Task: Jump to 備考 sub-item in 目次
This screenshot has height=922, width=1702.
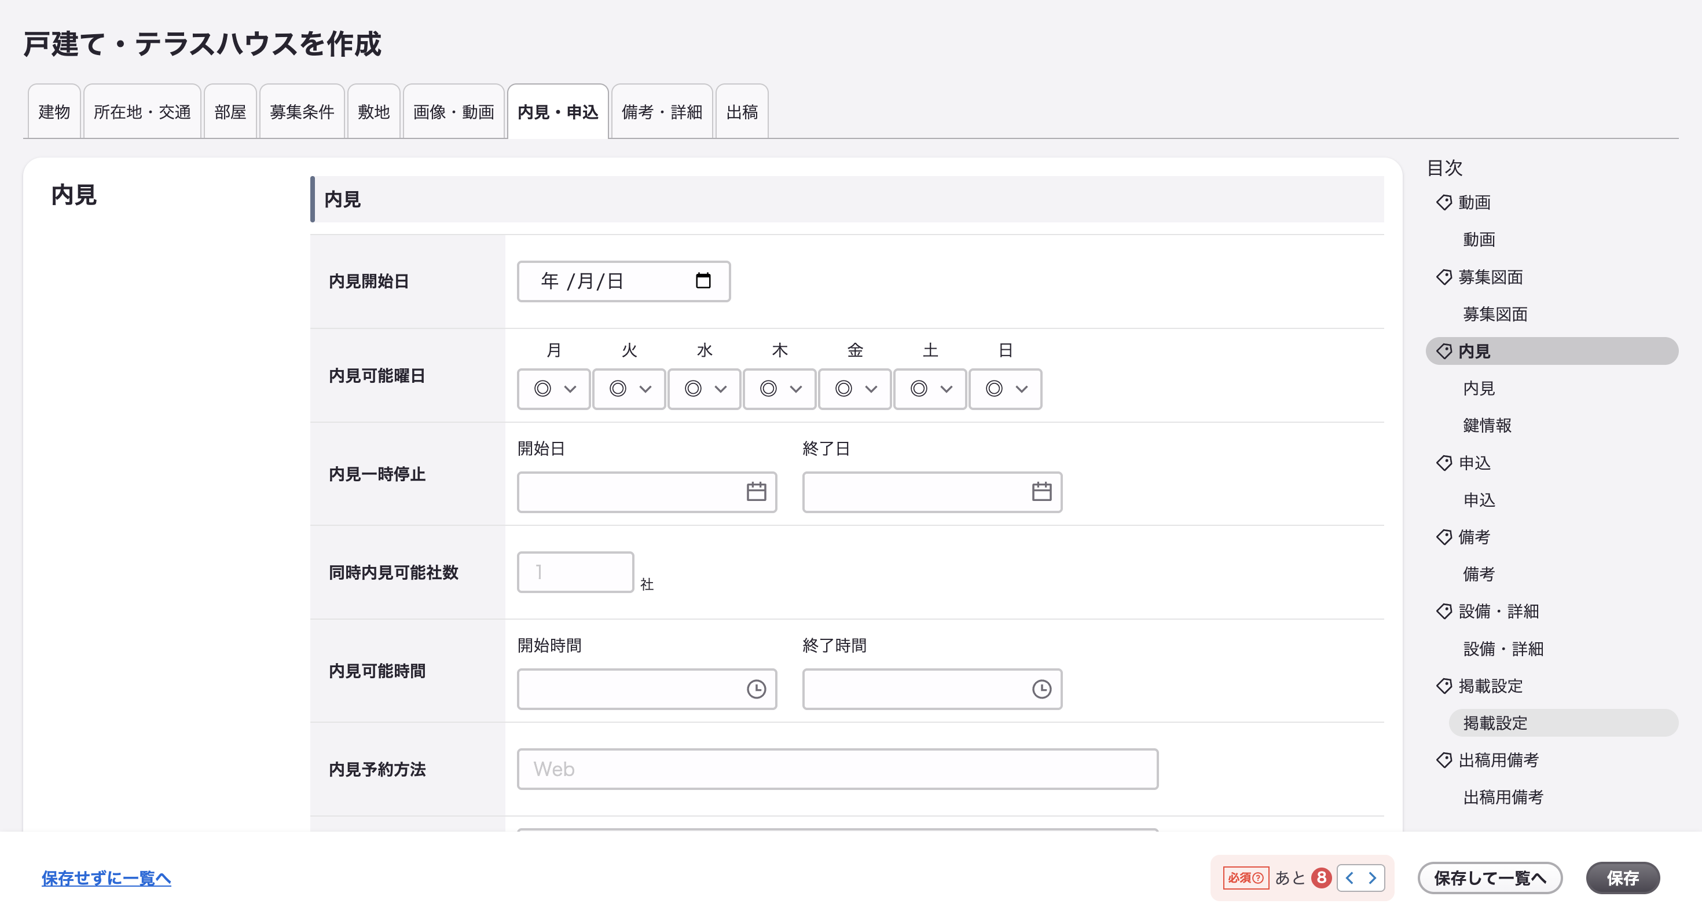Action: click(x=1479, y=574)
